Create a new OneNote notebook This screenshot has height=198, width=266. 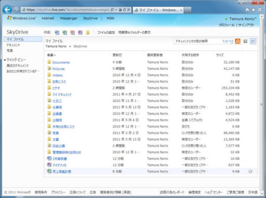pos(80,32)
